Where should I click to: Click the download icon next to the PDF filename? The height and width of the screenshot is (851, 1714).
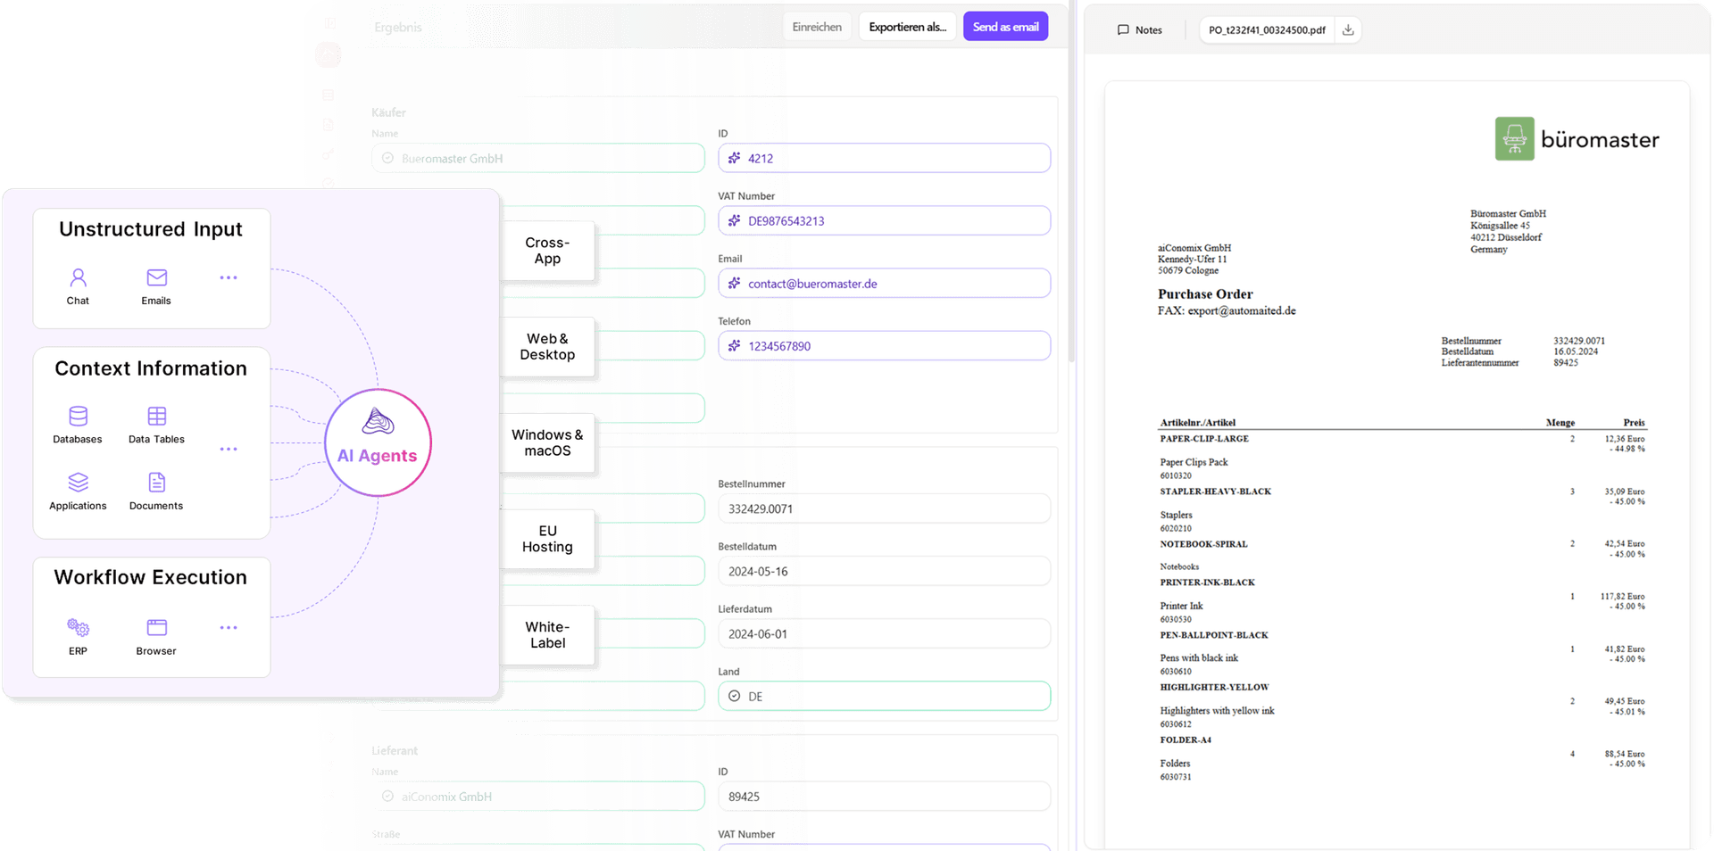click(x=1348, y=29)
